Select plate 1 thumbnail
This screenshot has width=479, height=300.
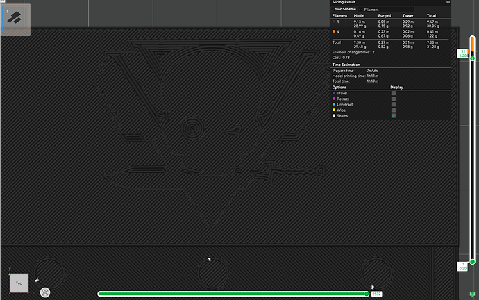click(x=15, y=19)
